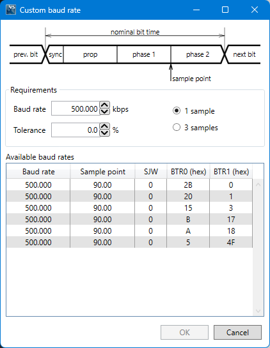Click baud rate 500.000 in row with BTR0 2B
This screenshot has height=348, width=270.
tap(38, 185)
